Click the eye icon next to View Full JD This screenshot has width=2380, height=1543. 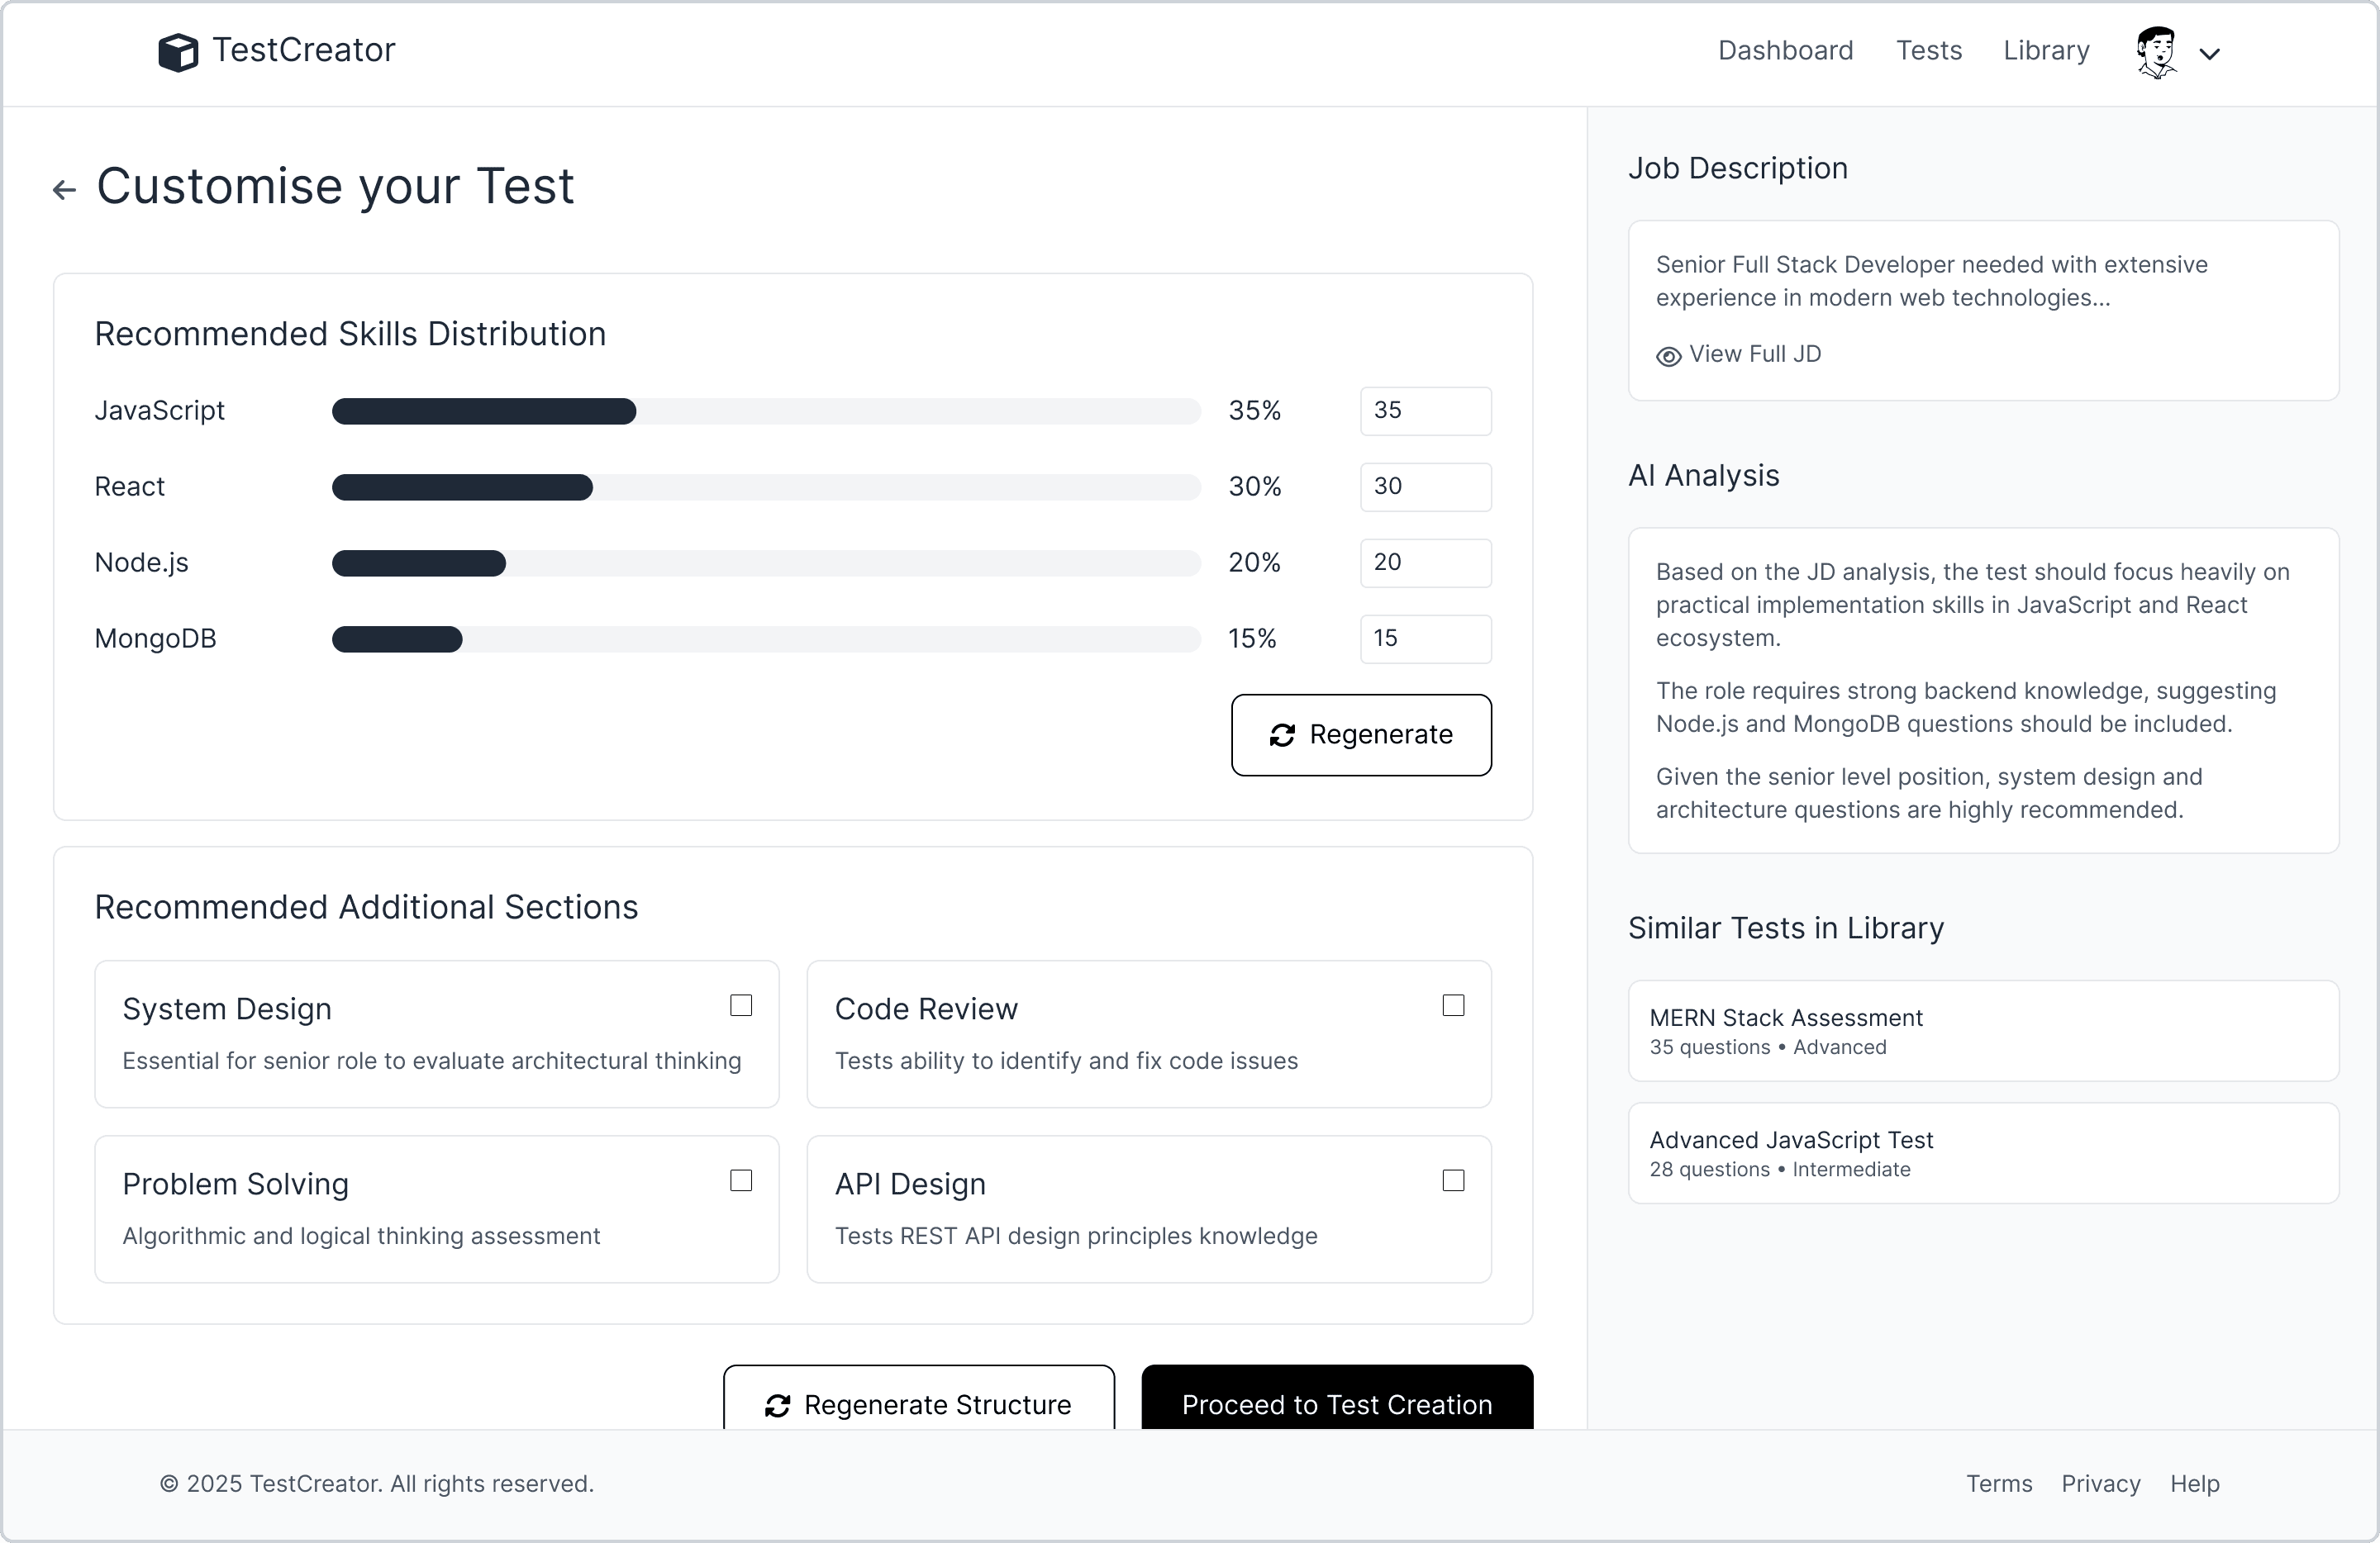[x=1668, y=357]
